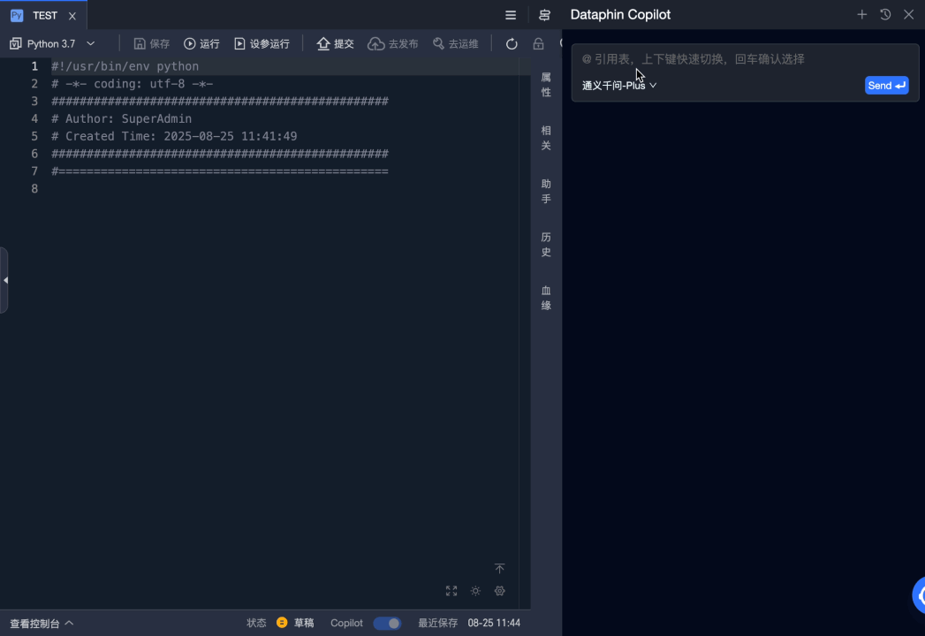Run the script with 运行
This screenshot has width=925, height=636.
point(201,43)
